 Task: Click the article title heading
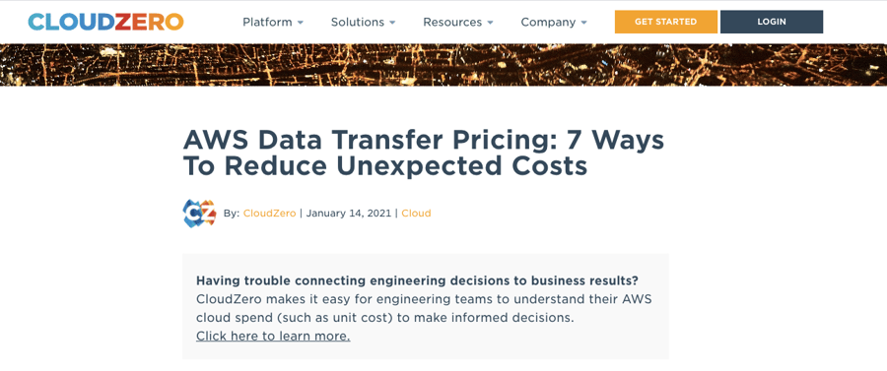coord(423,153)
